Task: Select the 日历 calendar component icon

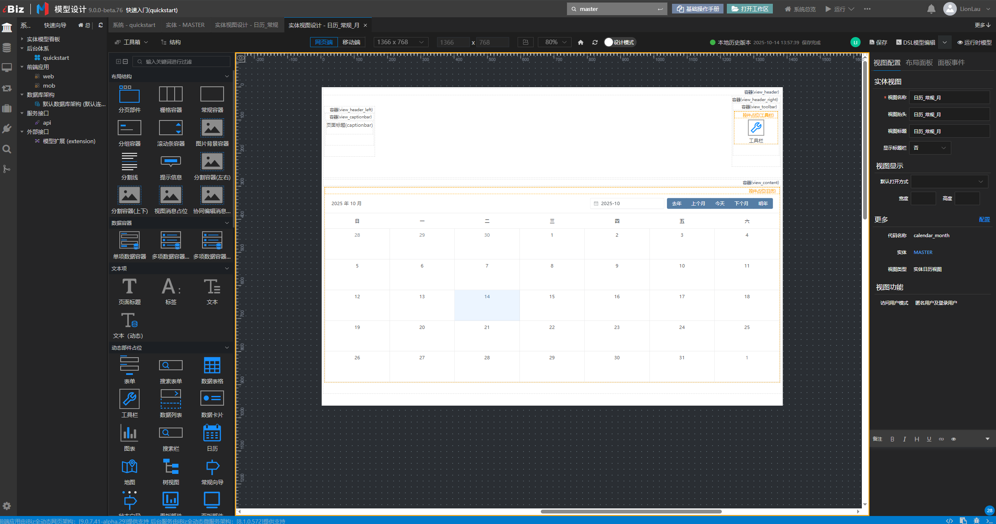Action: click(212, 433)
